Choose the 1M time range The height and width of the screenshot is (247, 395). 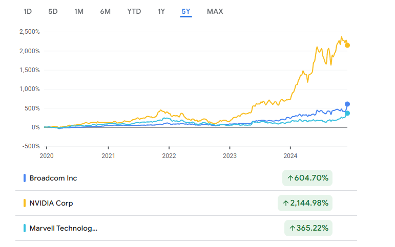(x=79, y=12)
